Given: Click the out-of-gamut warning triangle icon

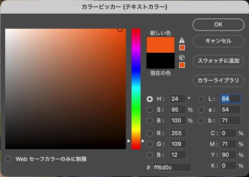Looking at the screenshot, I should (182, 40).
